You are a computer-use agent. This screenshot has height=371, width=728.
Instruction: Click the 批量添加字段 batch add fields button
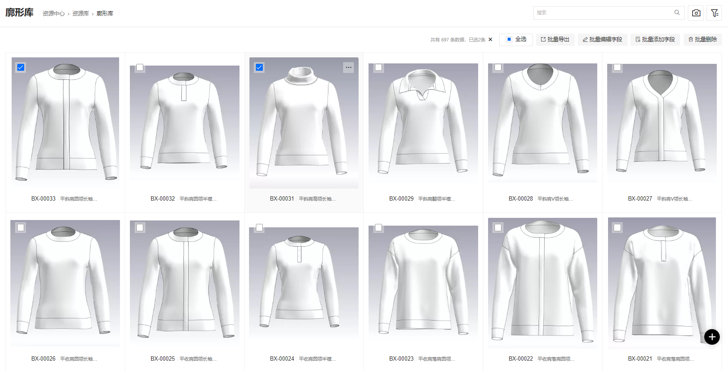pos(655,39)
